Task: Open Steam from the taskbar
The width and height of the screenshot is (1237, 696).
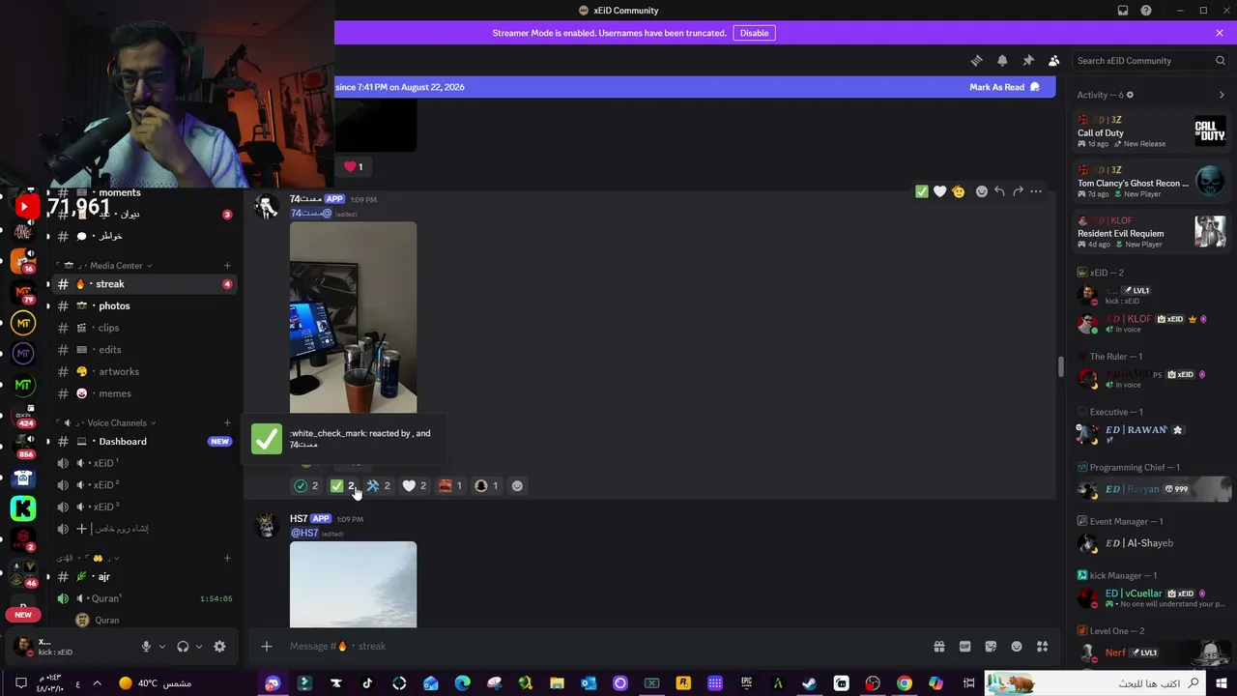Action: (810, 683)
